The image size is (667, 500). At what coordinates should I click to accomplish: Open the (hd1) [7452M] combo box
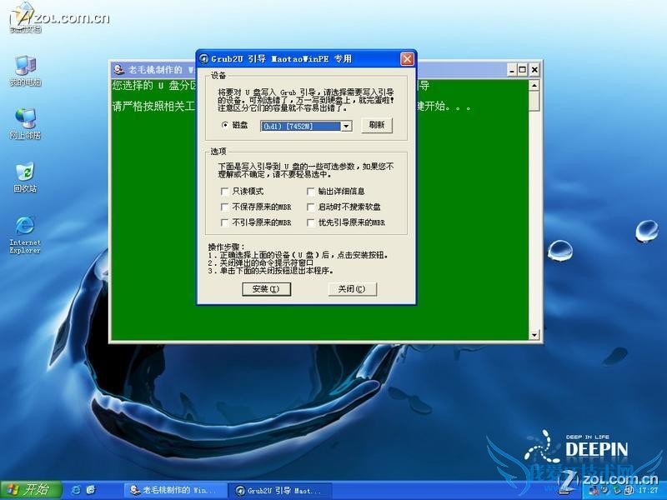click(x=306, y=127)
